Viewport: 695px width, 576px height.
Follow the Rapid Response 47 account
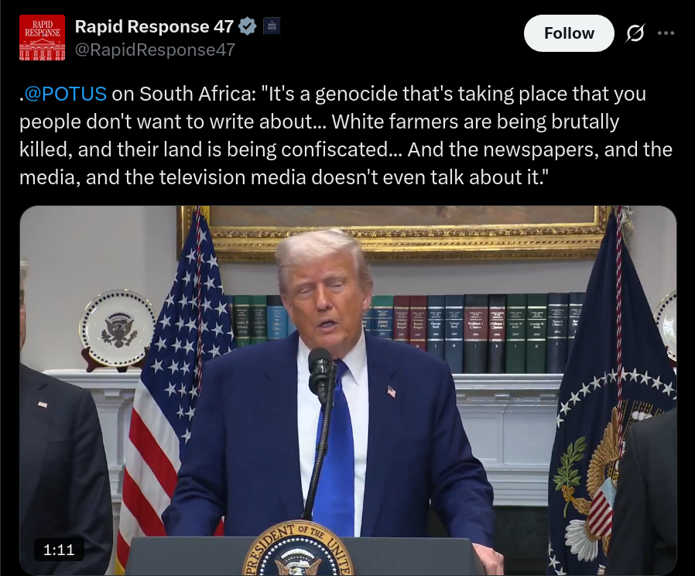pyautogui.click(x=569, y=33)
